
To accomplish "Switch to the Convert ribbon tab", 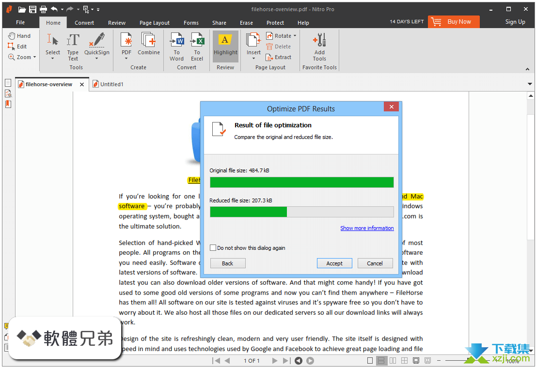I will coord(84,23).
